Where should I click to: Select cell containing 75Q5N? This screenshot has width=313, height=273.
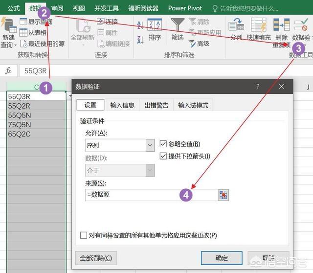[x=36, y=125]
